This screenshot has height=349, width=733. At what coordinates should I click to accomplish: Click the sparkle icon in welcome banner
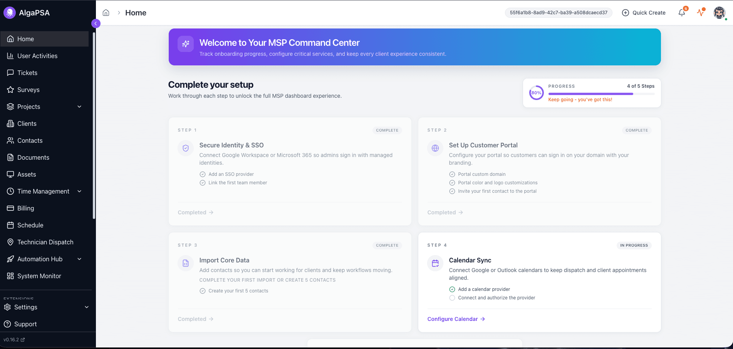click(186, 44)
